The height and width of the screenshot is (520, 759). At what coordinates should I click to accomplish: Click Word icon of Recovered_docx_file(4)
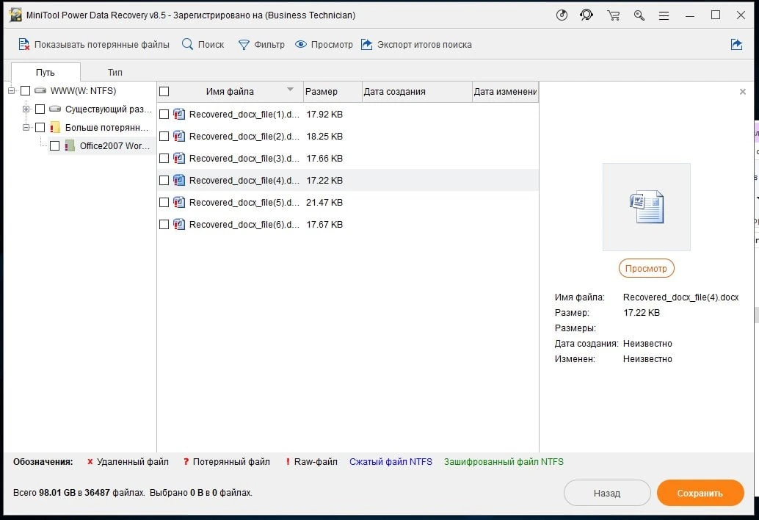click(x=179, y=180)
